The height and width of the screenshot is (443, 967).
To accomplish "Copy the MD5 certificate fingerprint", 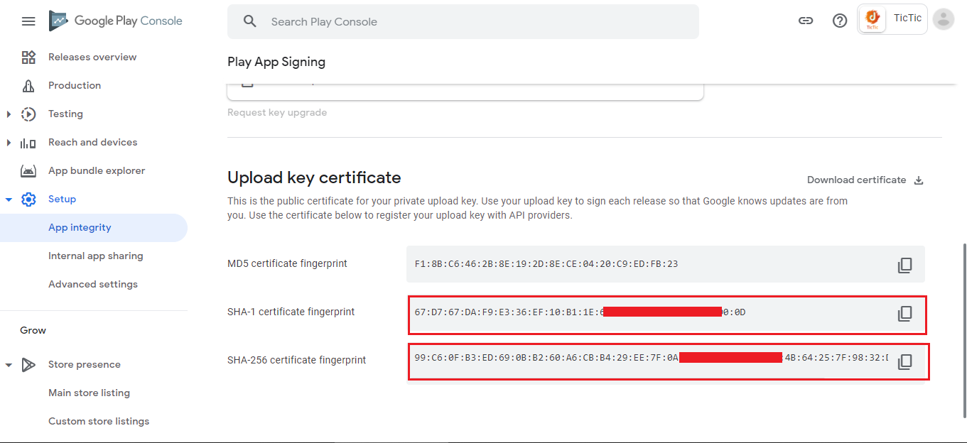I will [x=904, y=266].
